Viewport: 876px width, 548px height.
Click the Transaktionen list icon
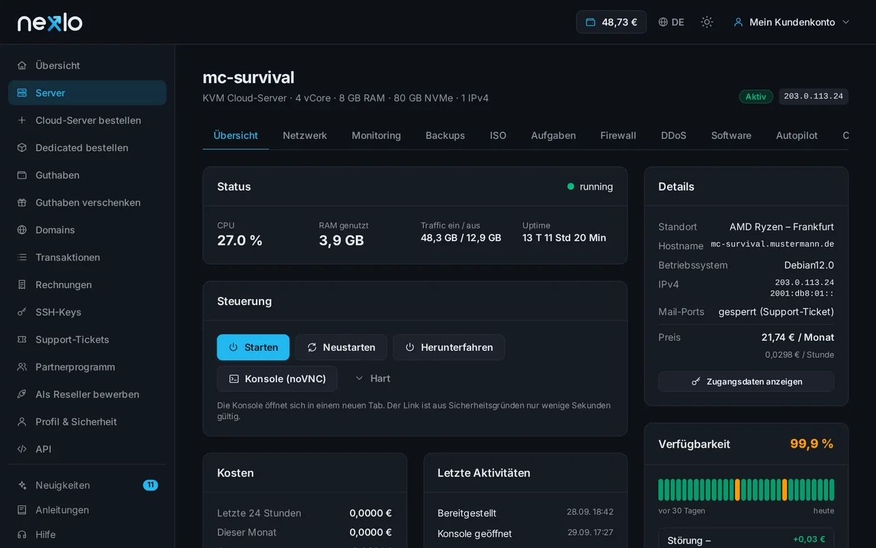(x=22, y=257)
